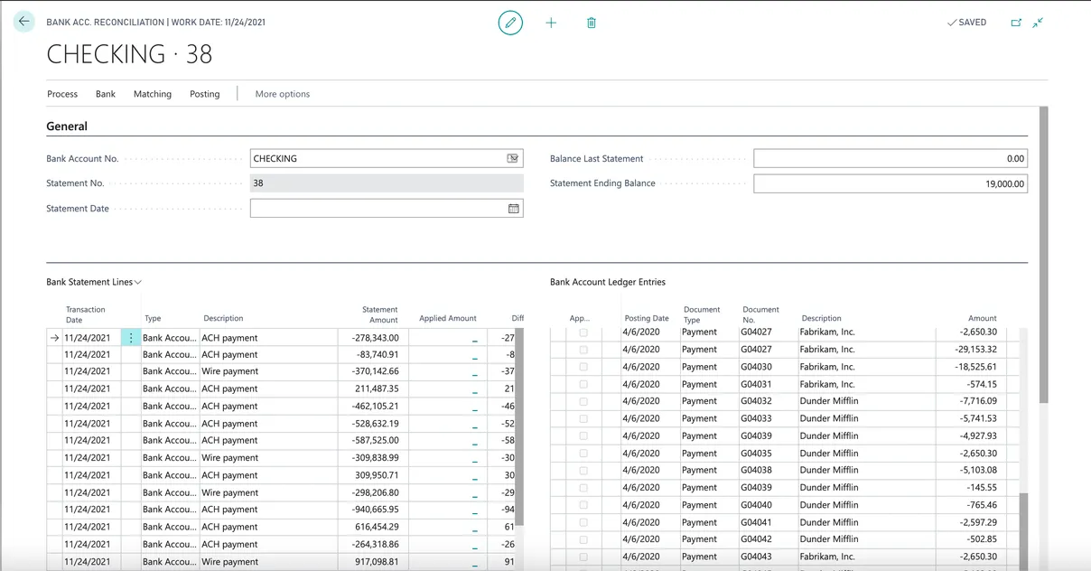
Task: Click applied amount link for 211,487.35 line
Action: click(475, 390)
